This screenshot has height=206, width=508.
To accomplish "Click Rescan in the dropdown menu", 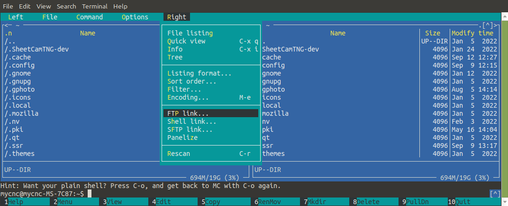I will pos(179,154).
